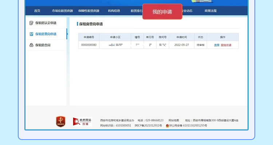Click 查看 link for application 0000000080
The height and width of the screenshot is (145, 273).
point(217,45)
